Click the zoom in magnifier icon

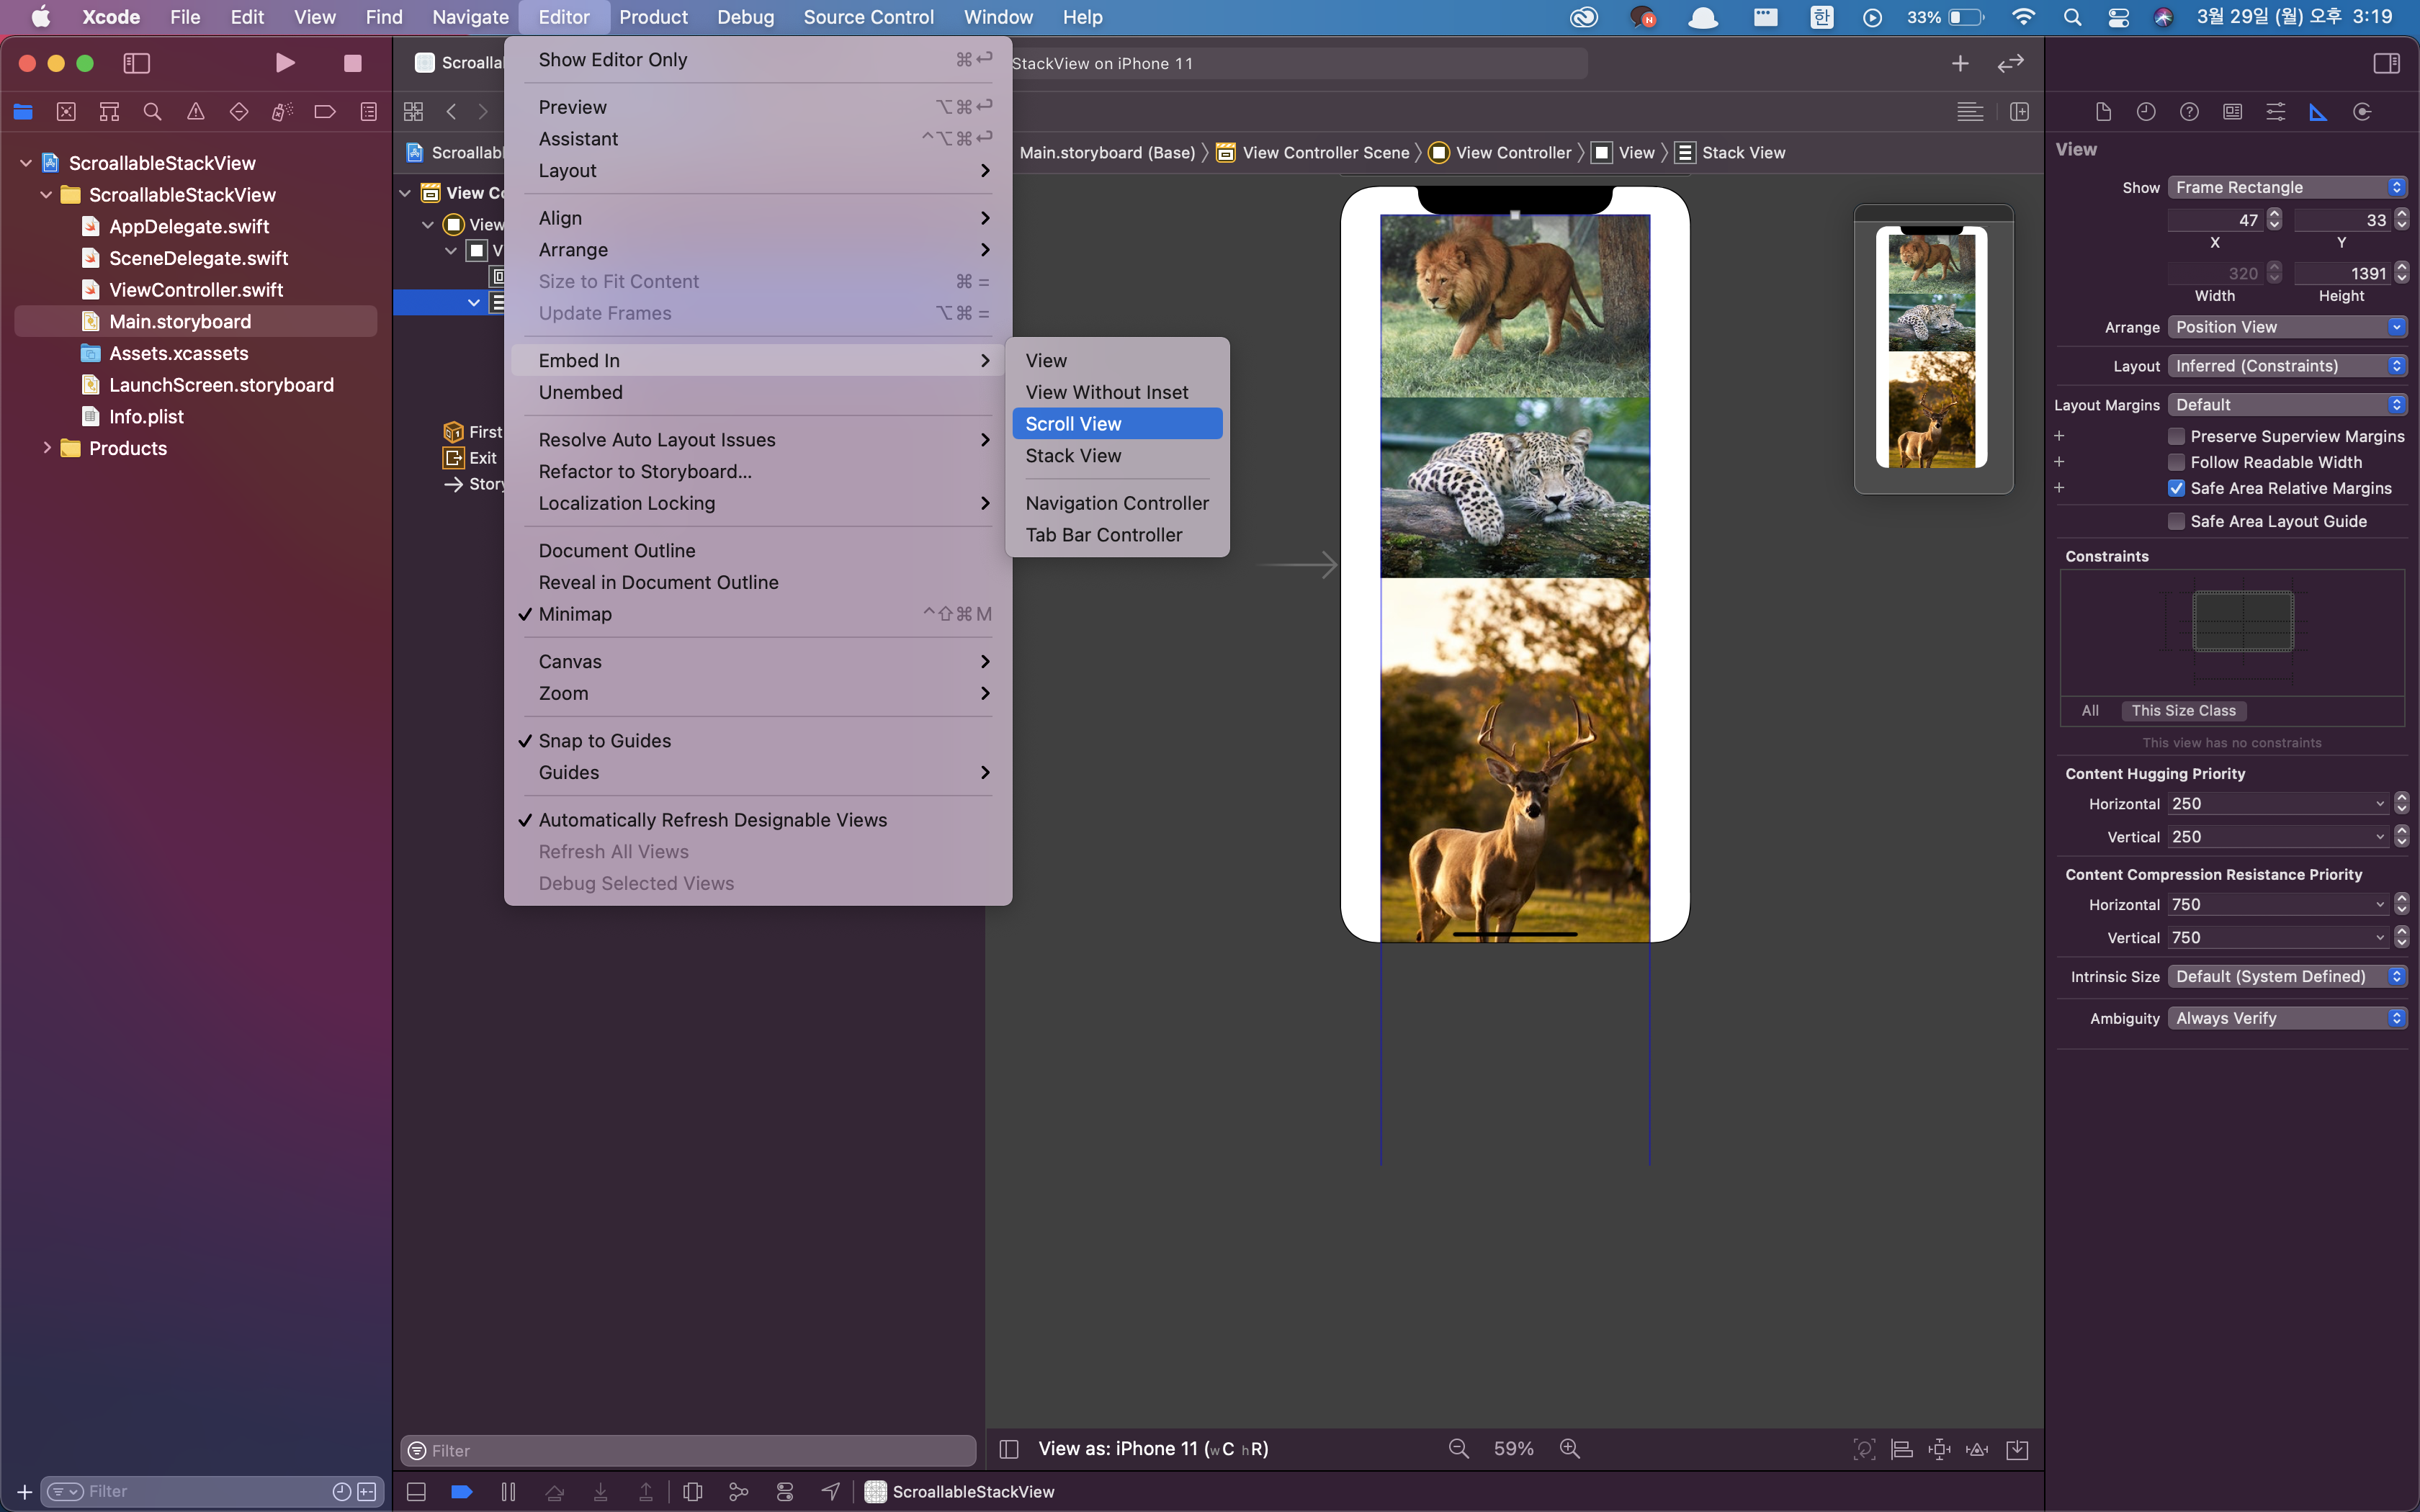pos(1570,1449)
